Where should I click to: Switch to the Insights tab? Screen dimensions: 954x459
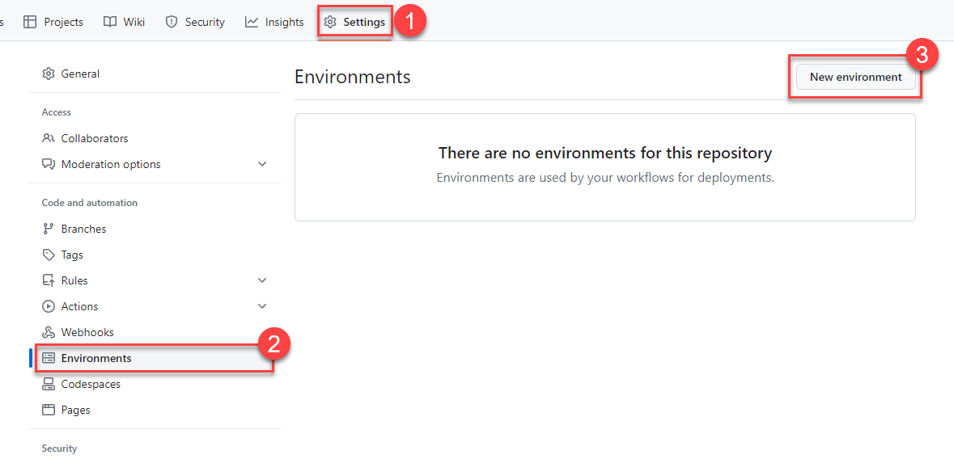point(275,22)
